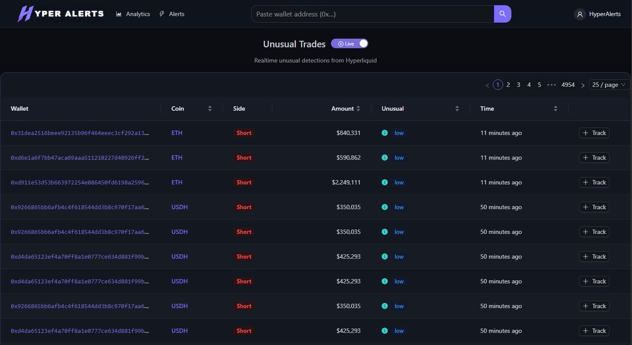632x345 pixels.
Task: Click the Analytics chart icon
Action: coord(118,14)
